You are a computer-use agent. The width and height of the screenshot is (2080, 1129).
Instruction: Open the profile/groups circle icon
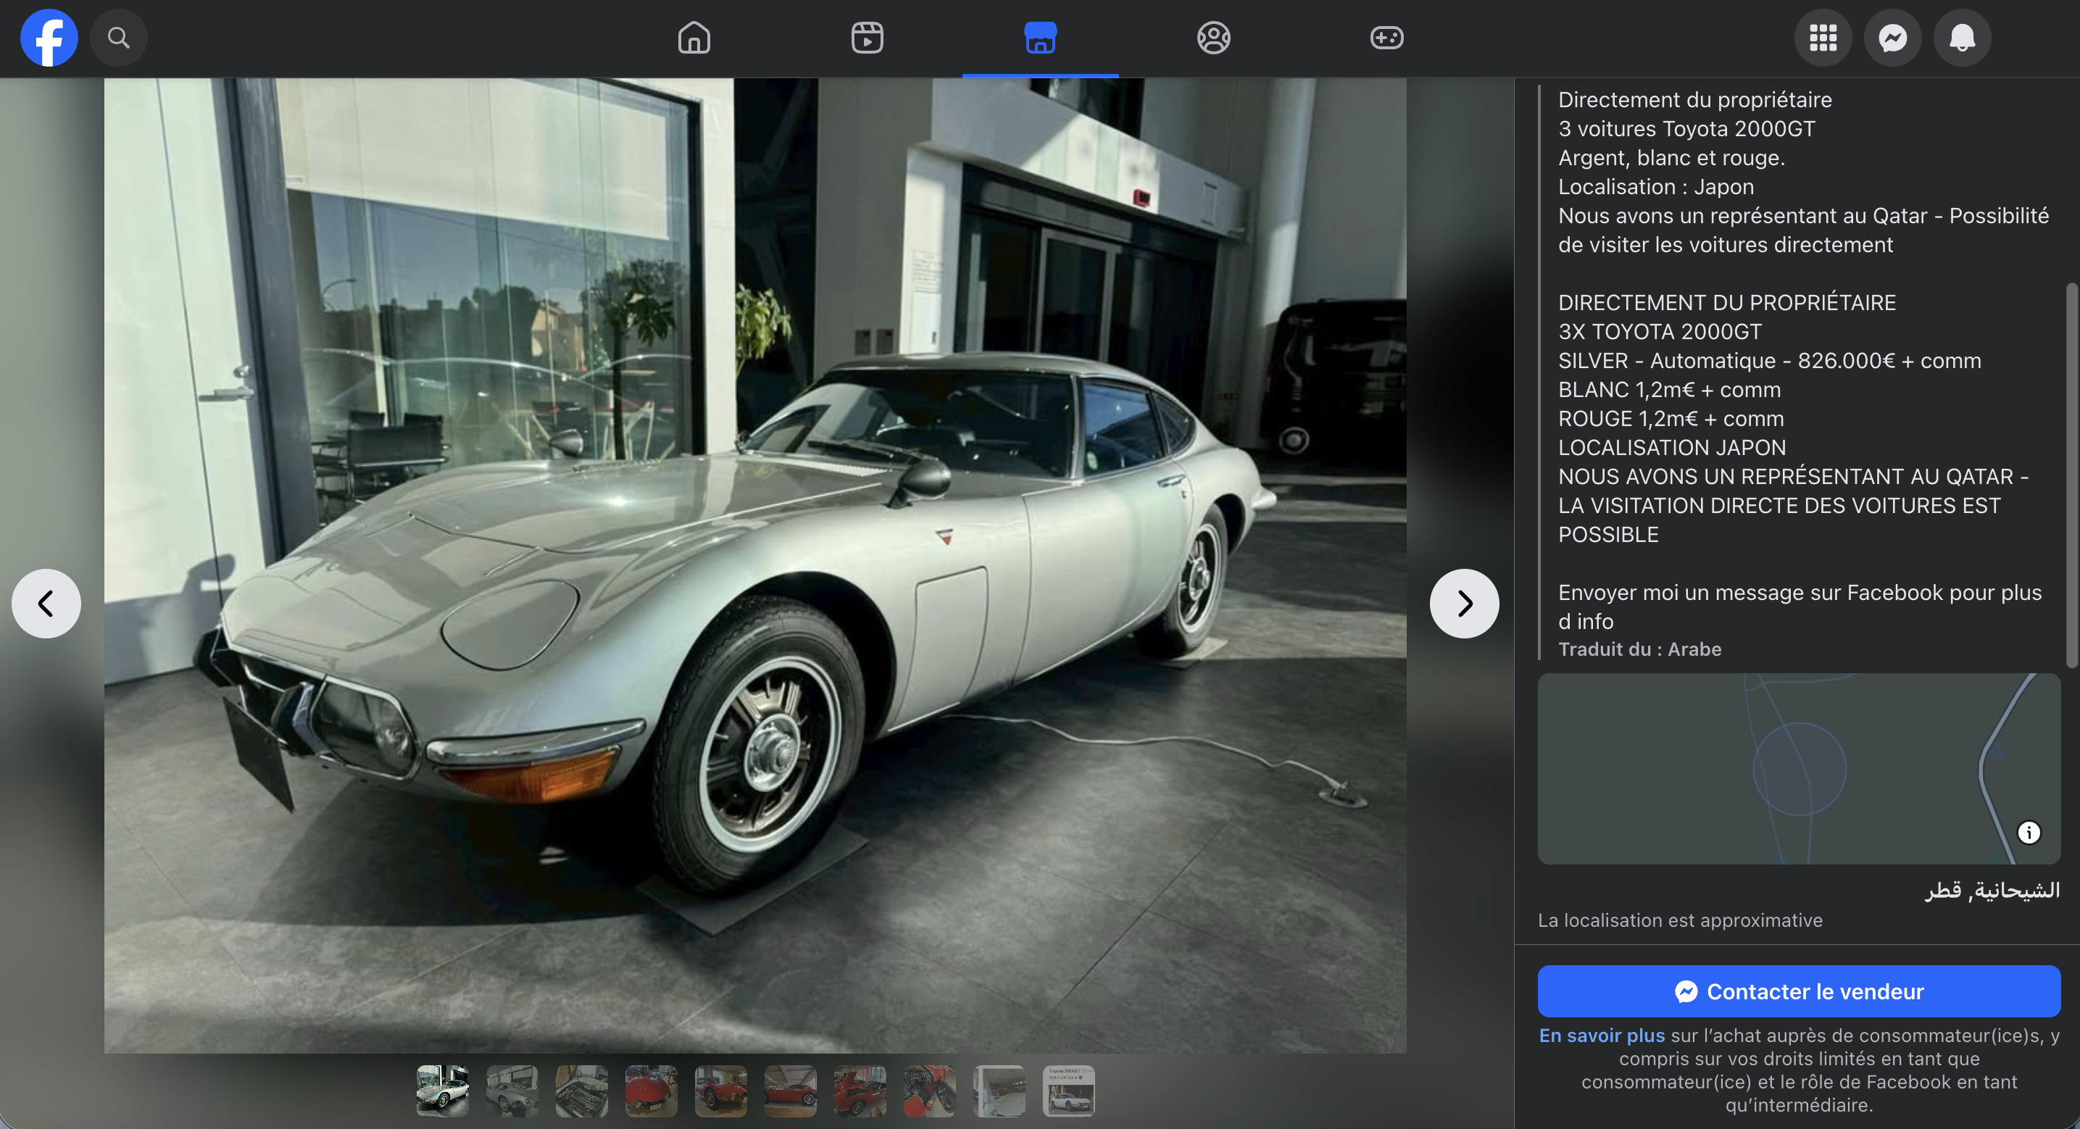pos(1212,38)
